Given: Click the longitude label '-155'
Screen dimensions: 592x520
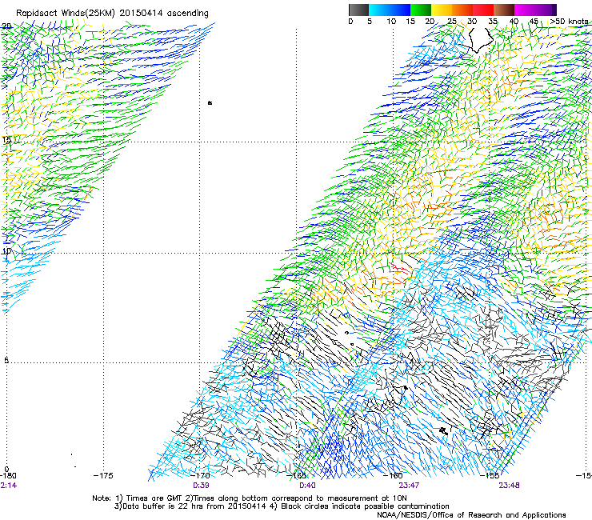Looking at the screenshot, I should click(490, 475).
